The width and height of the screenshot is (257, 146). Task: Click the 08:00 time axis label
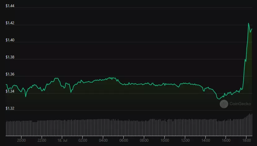(144, 140)
